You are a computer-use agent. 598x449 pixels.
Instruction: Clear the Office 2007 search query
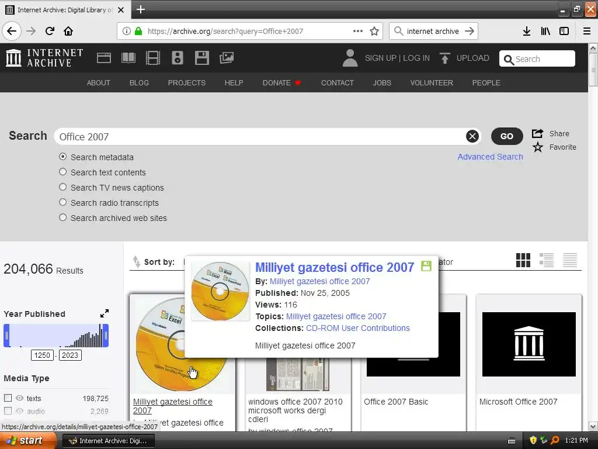coord(472,136)
